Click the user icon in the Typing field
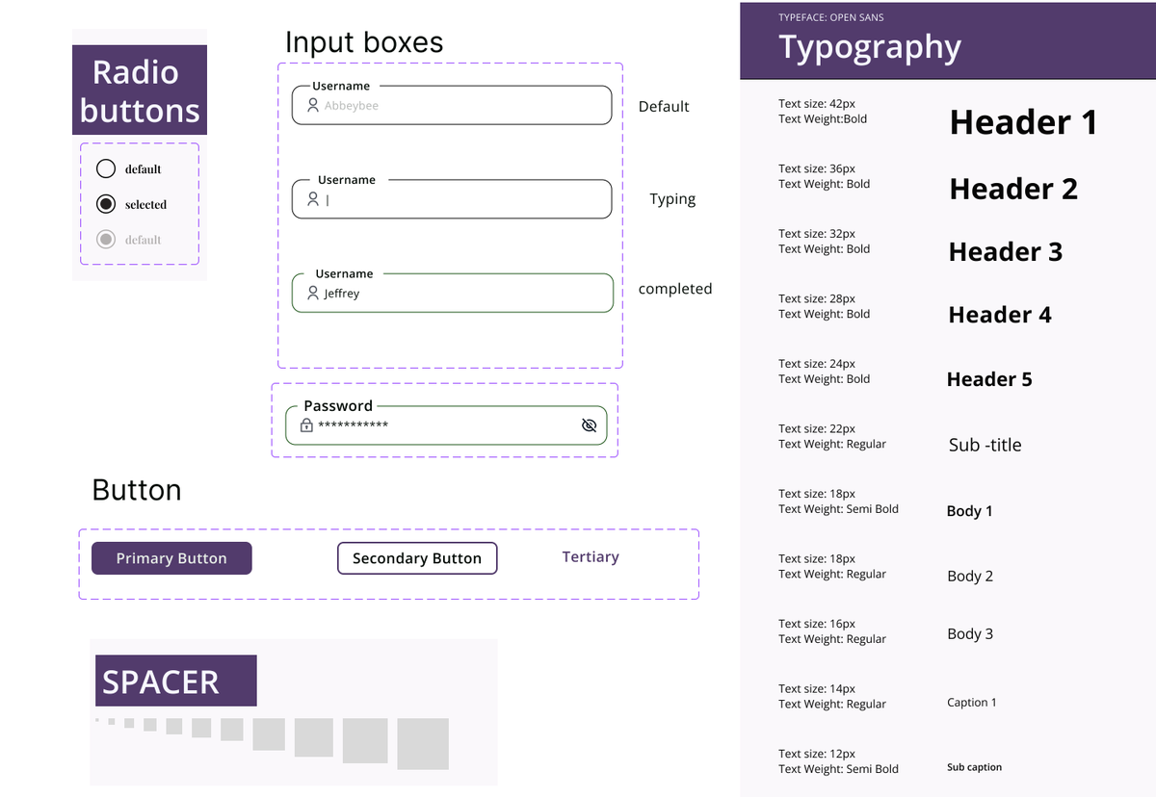 [313, 199]
